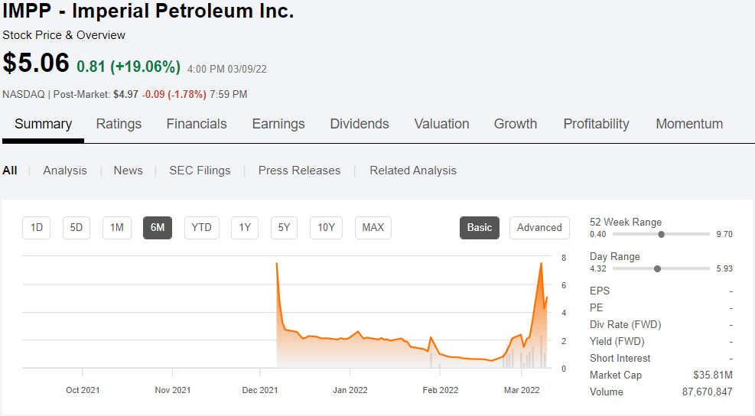Select the Dividends tab
The height and width of the screenshot is (416, 755).
point(360,124)
